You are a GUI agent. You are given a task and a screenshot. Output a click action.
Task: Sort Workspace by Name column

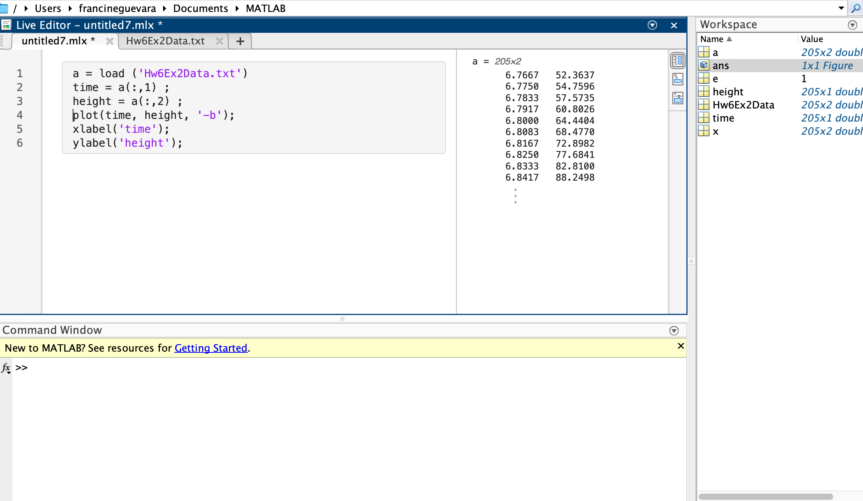(712, 39)
